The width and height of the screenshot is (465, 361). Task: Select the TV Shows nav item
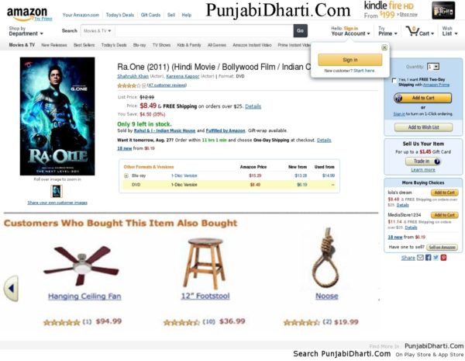tap(161, 45)
